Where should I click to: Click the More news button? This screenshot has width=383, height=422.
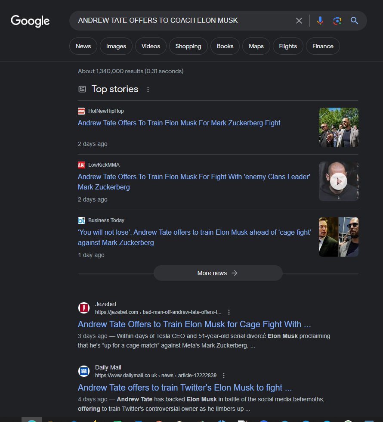tap(218, 273)
